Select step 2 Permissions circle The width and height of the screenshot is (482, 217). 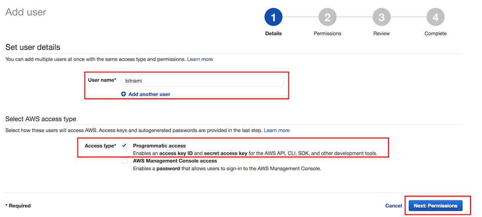tap(328, 17)
